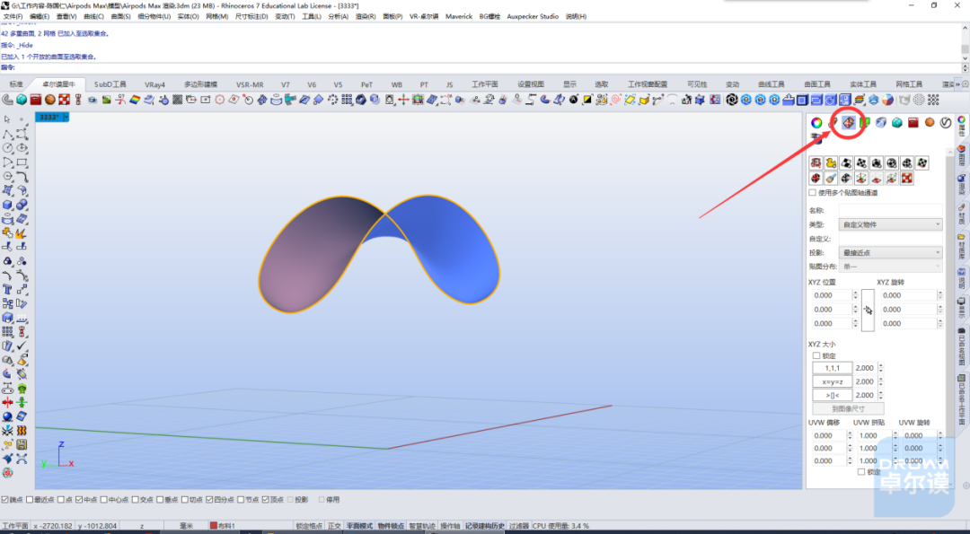The width and height of the screenshot is (970, 534).
Task: Click the first UVW 拼贴 value field
Action: pos(874,436)
